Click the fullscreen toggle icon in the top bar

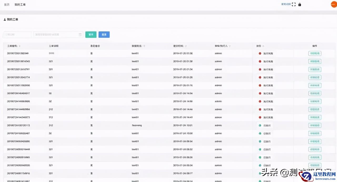tap(294, 4)
